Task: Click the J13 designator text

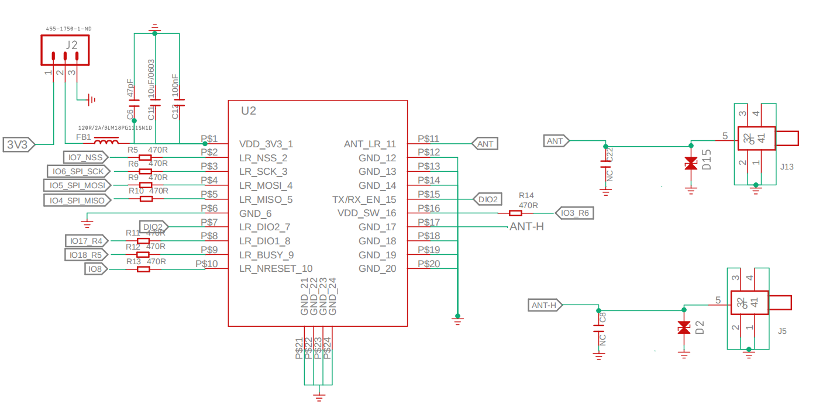Action: tap(787, 167)
